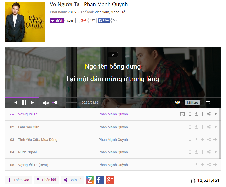Mute the volume speaker icon
Screen dimensions: 226x187
[45, 103]
